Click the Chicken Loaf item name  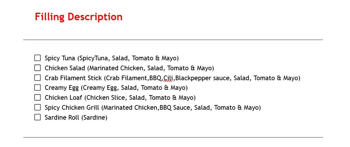click(x=63, y=98)
